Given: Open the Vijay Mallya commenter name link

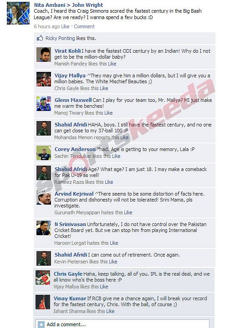Looking at the screenshot, I should tap(70, 76).
